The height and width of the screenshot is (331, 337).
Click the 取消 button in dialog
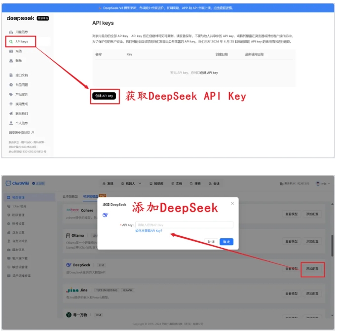[211, 242]
